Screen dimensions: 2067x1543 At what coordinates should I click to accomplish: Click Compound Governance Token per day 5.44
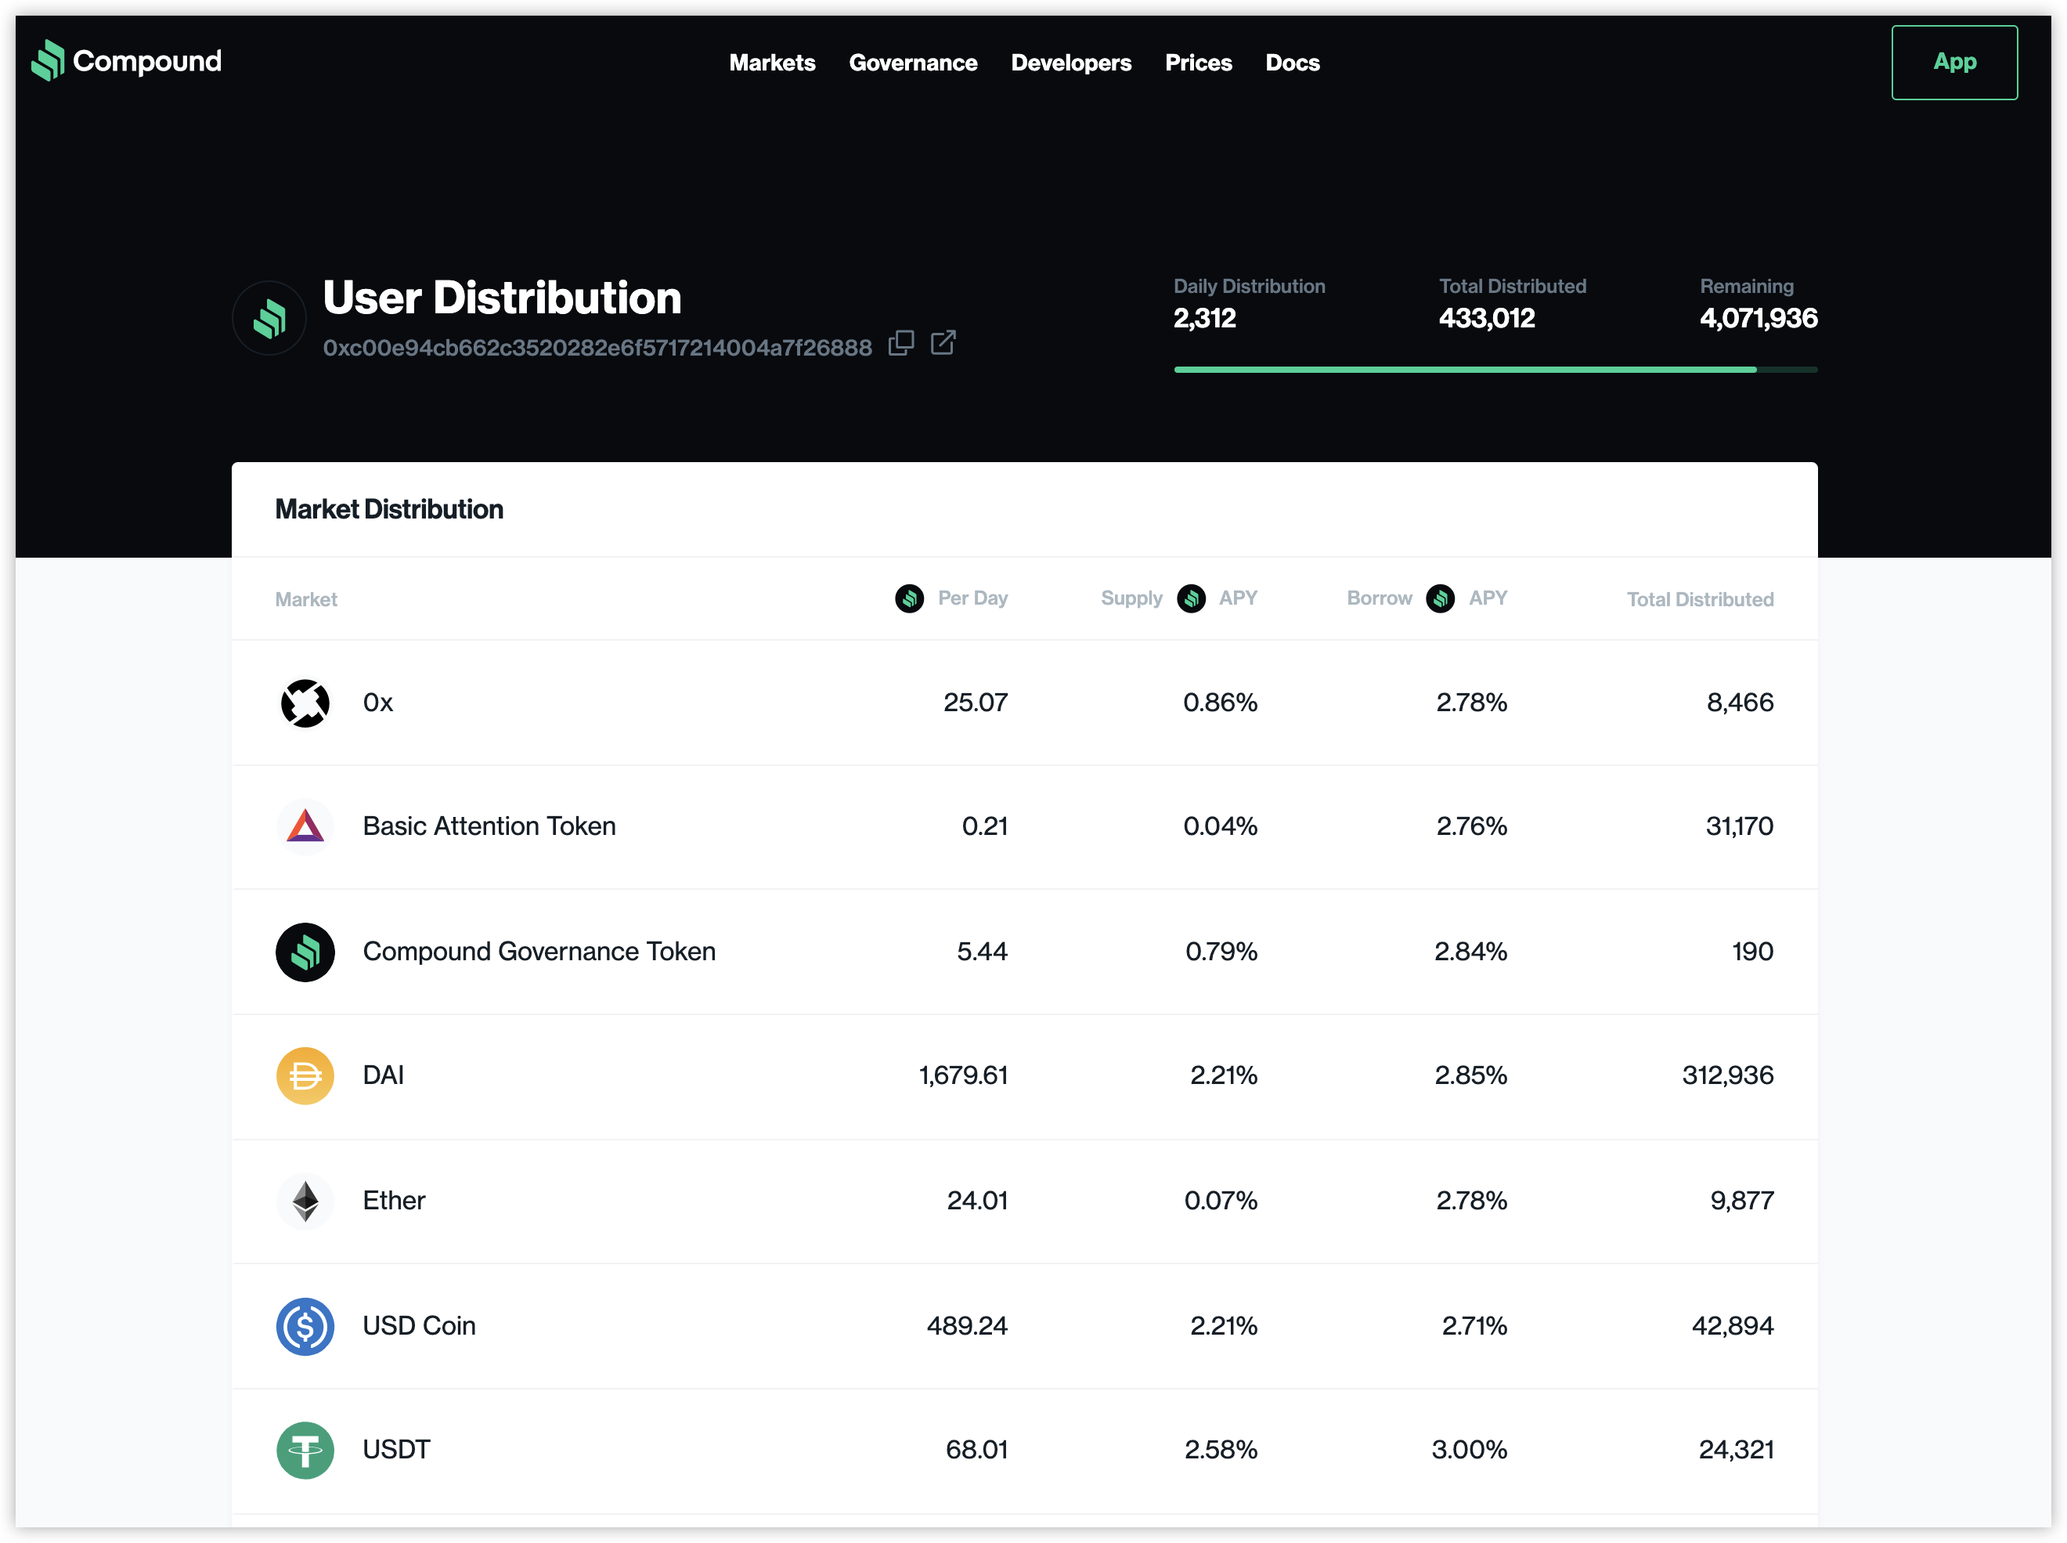[x=982, y=952]
